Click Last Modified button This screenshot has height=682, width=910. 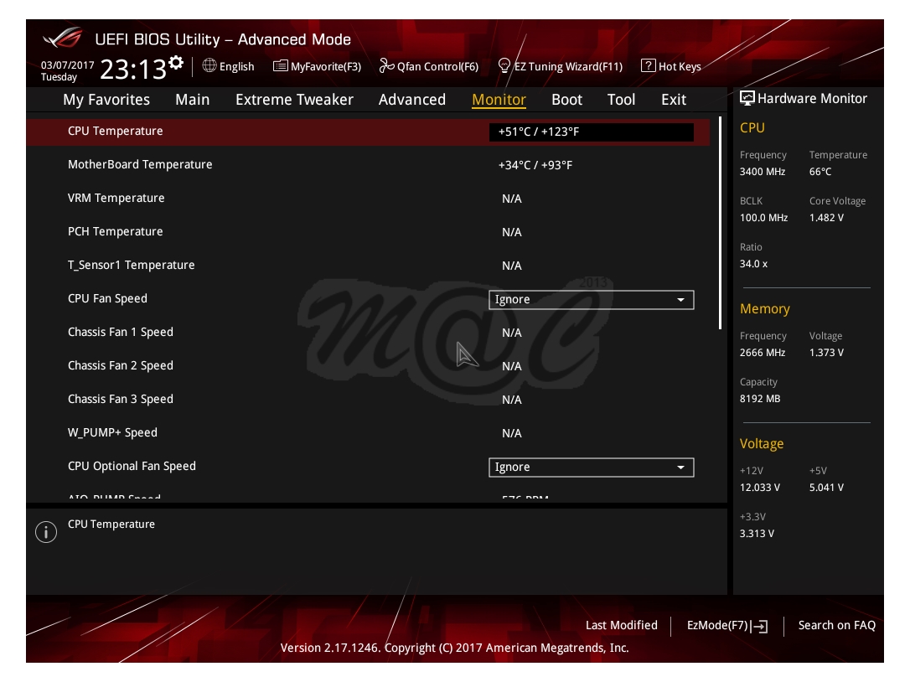621,625
